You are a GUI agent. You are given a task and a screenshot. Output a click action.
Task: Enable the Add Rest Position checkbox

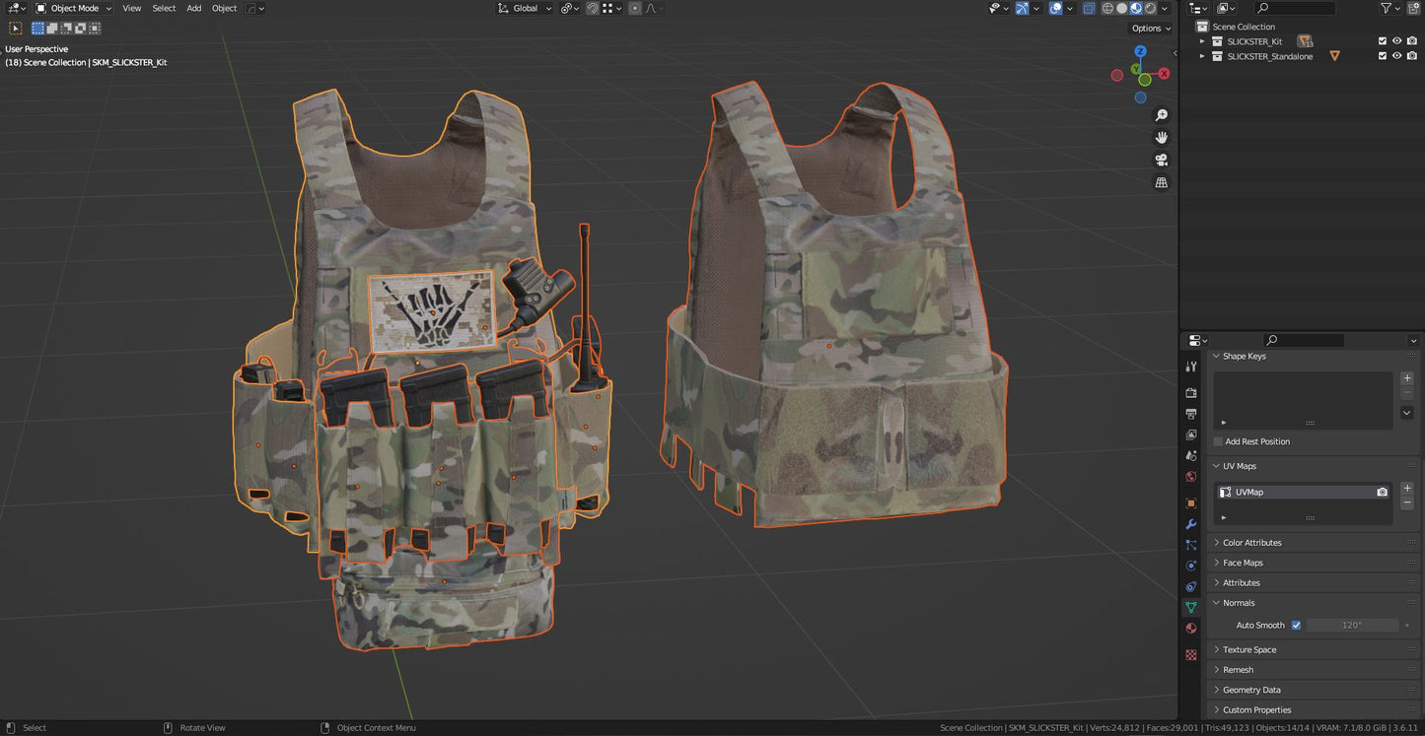pyautogui.click(x=1218, y=441)
